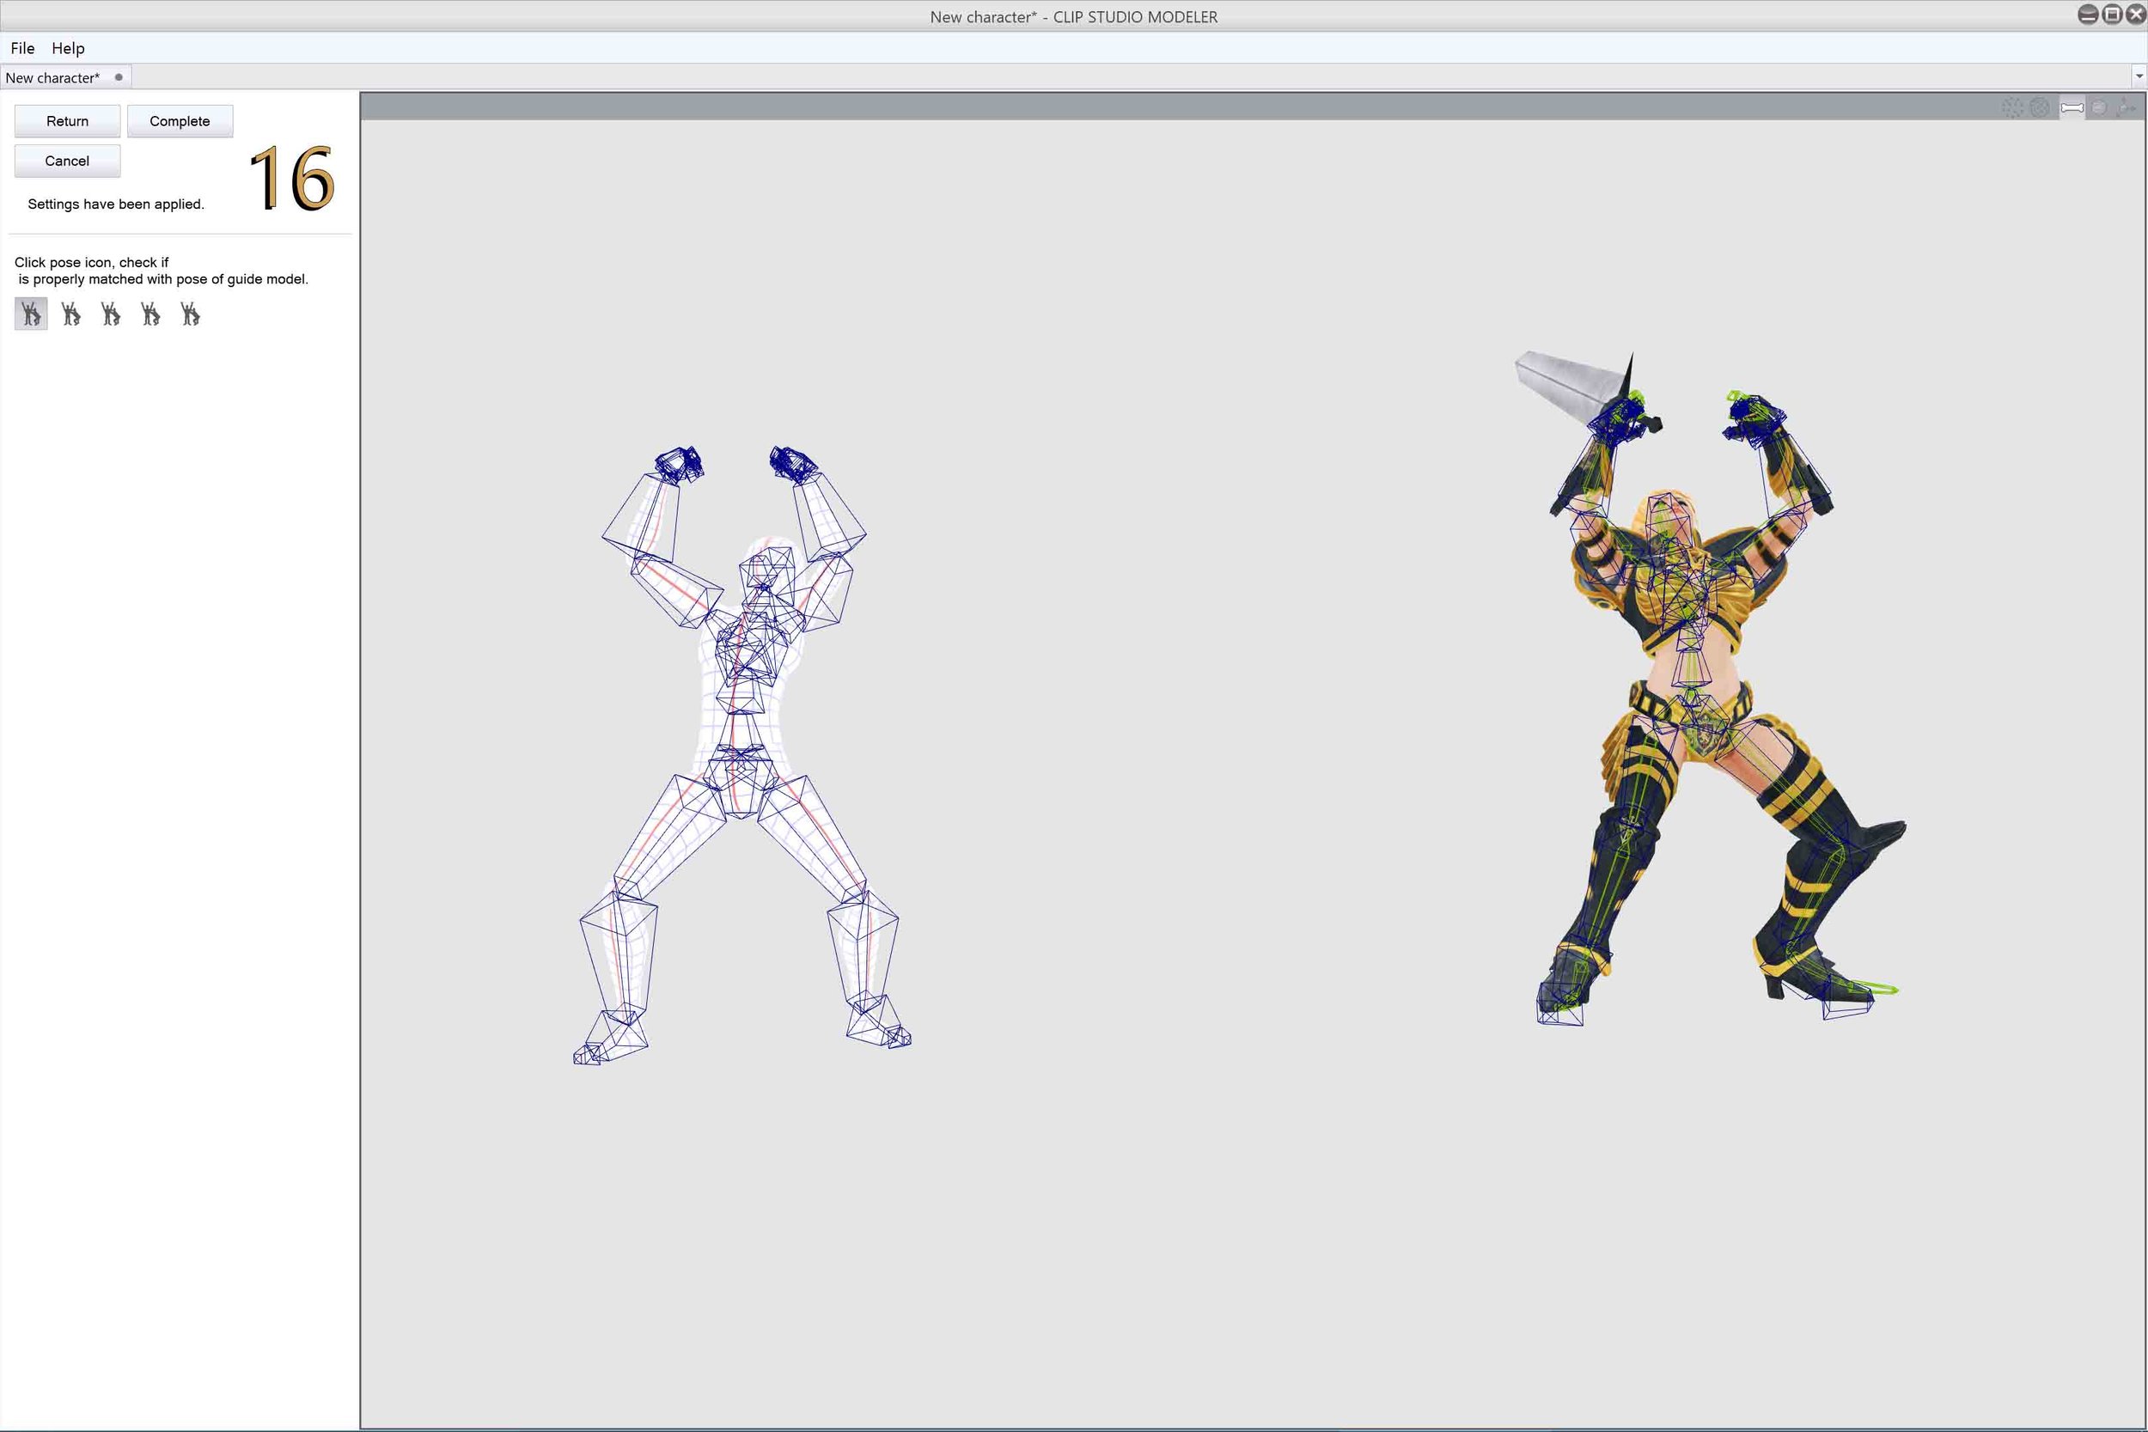Cancel the bone mapping setup
Viewport: 2148px width, 1432px height.
tap(68, 161)
